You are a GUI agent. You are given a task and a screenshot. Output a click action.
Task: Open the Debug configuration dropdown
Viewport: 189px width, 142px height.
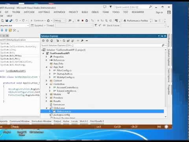tap(59, 21)
